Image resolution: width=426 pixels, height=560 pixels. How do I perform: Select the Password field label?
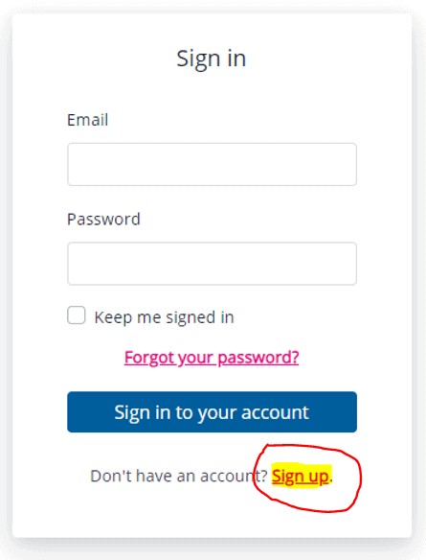103,219
